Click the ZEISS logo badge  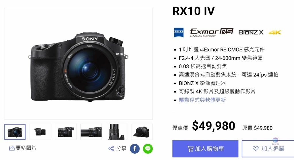(179, 32)
